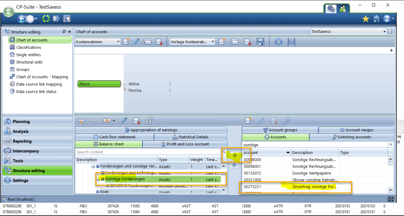Open the Kontenrahmen dropdown
The image size is (404, 216).
(118, 42)
